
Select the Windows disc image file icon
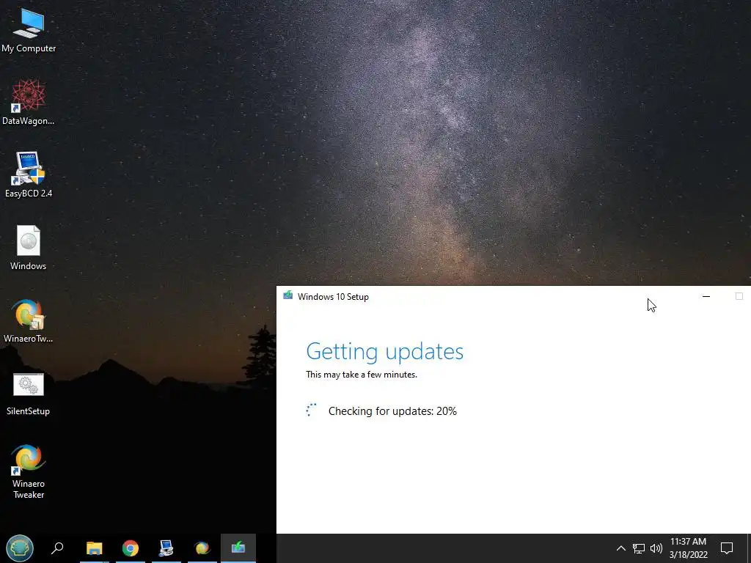(29, 248)
